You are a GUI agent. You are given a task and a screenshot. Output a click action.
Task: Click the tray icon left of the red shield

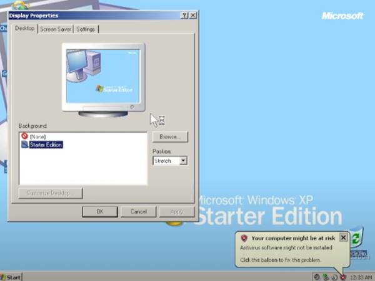click(334, 277)
